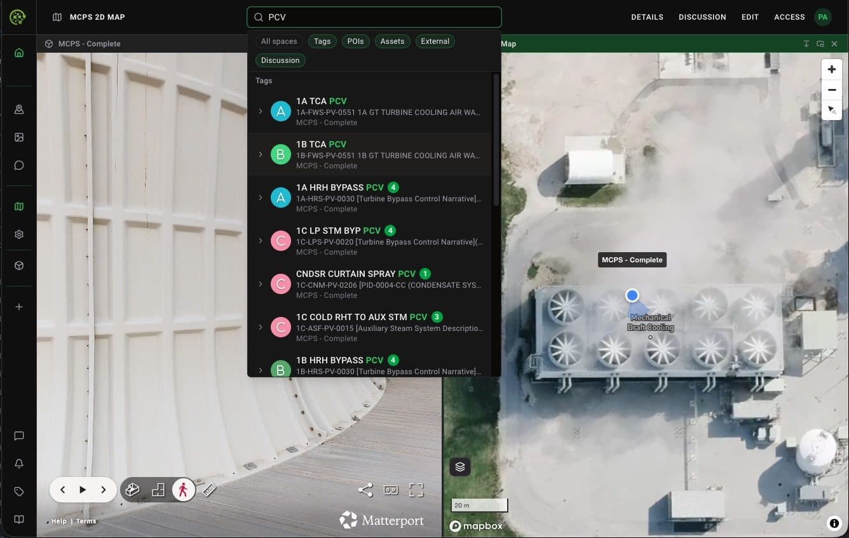Open the EDIT menu

tap(750, 17)
